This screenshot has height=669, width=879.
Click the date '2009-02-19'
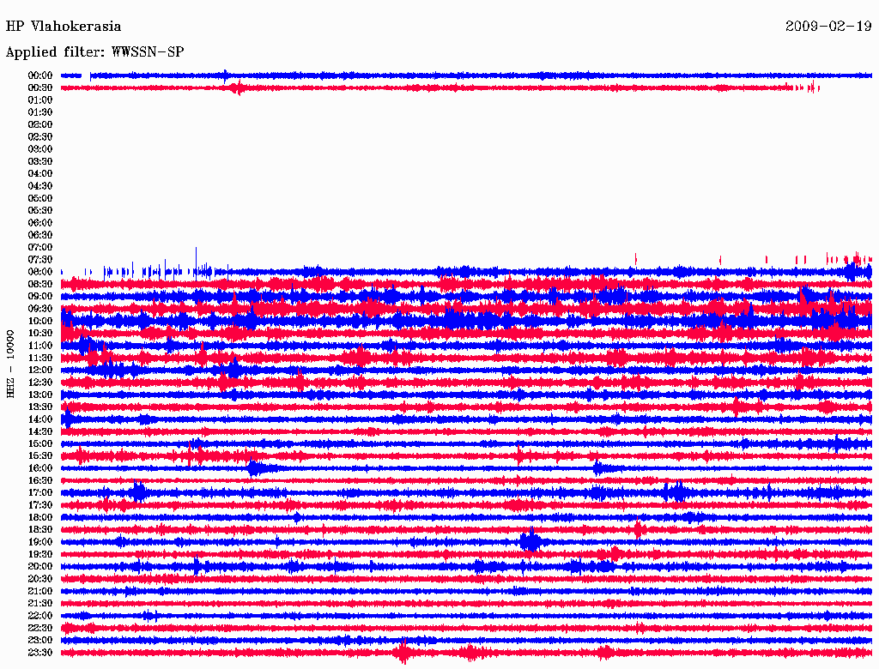pyautogui.click(x=828, y=27)
